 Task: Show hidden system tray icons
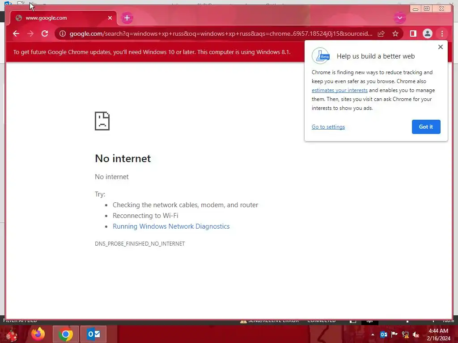[373, 335]
